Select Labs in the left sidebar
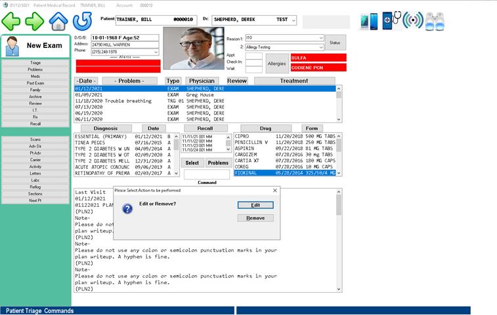 pyautogui.click(x=35, y=180)
